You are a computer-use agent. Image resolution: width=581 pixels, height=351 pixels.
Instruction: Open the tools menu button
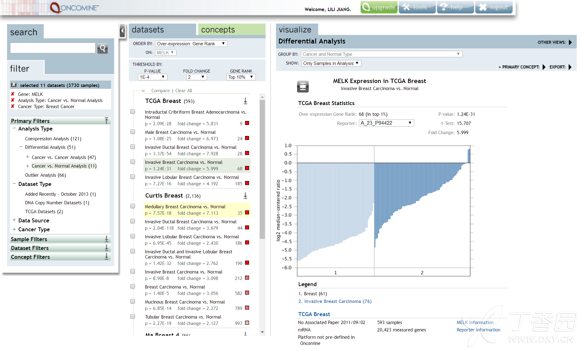417,7
